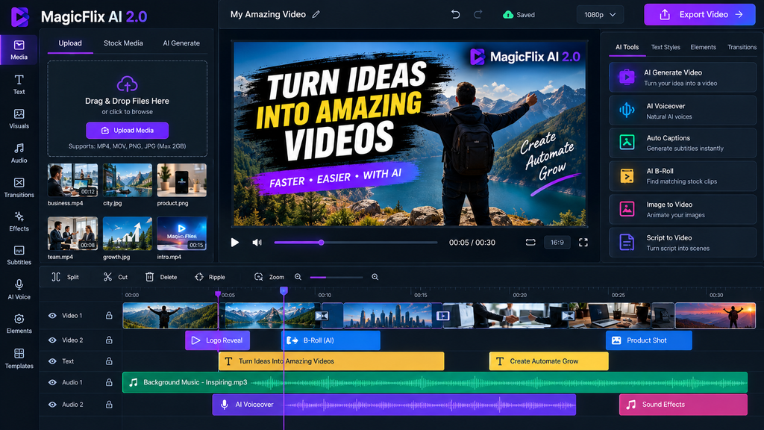Screen dimensions: 764x430
Task: Open Transitions in the left sidebar
Action: click(19, 187)
